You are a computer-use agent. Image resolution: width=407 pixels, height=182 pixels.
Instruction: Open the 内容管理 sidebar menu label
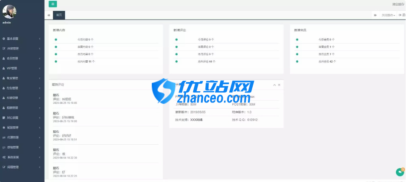[13, 49]
